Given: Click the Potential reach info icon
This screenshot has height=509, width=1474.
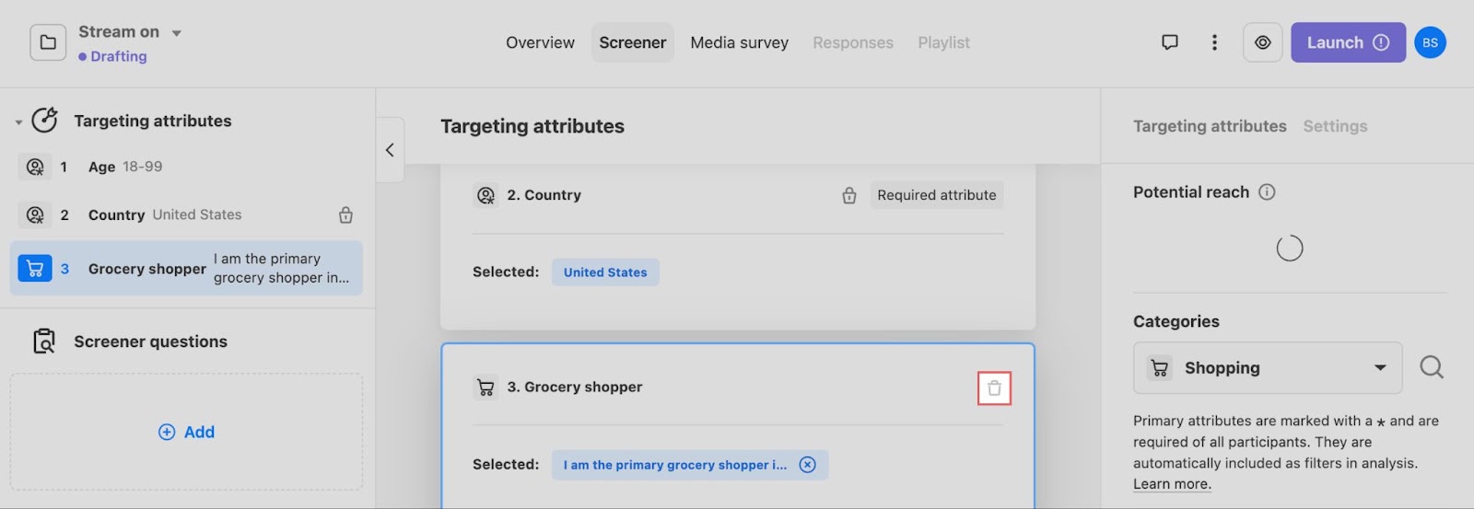Looking at the screenshot, I should (1267, 192).
